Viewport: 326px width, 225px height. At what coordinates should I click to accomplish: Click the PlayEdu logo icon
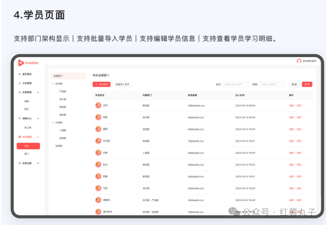21,63
